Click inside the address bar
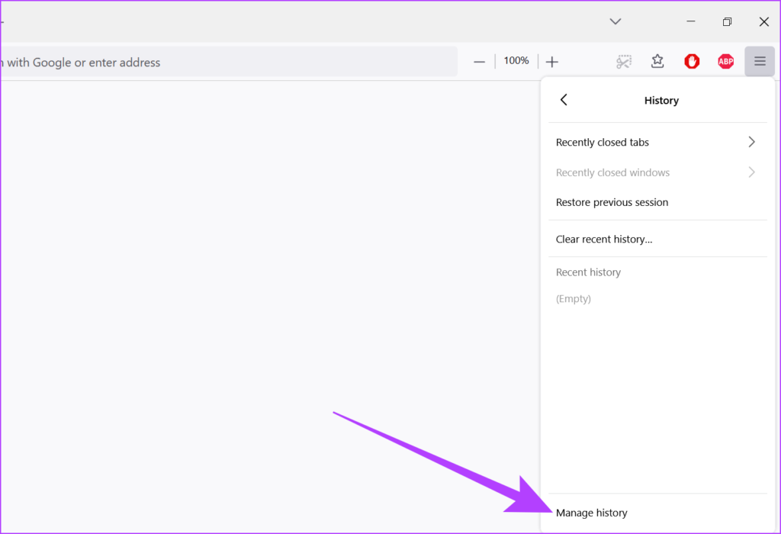The image size is (781, 534). click(229, 62)
